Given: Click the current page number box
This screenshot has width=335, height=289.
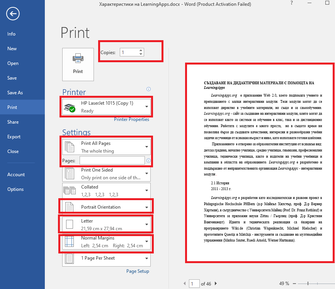Looking at the screenshot, I should pos(194,284).
